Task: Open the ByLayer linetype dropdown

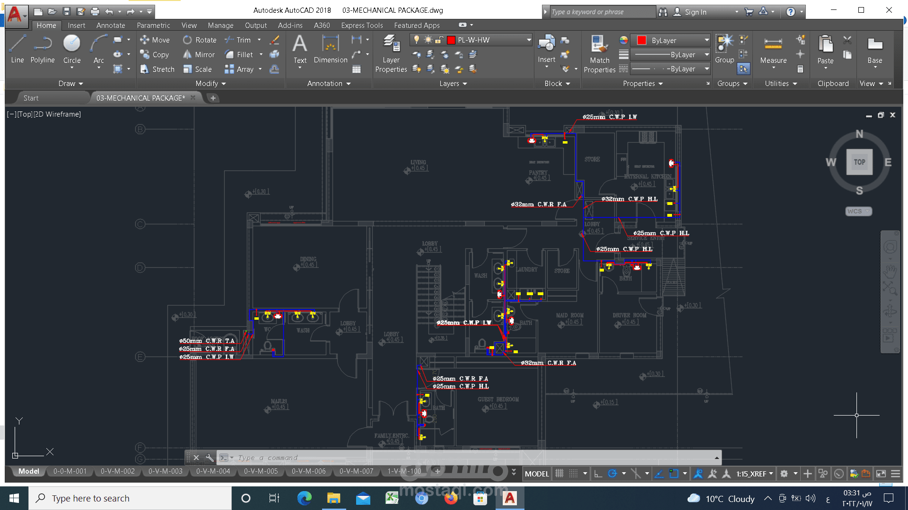Action: coord(707,69)
